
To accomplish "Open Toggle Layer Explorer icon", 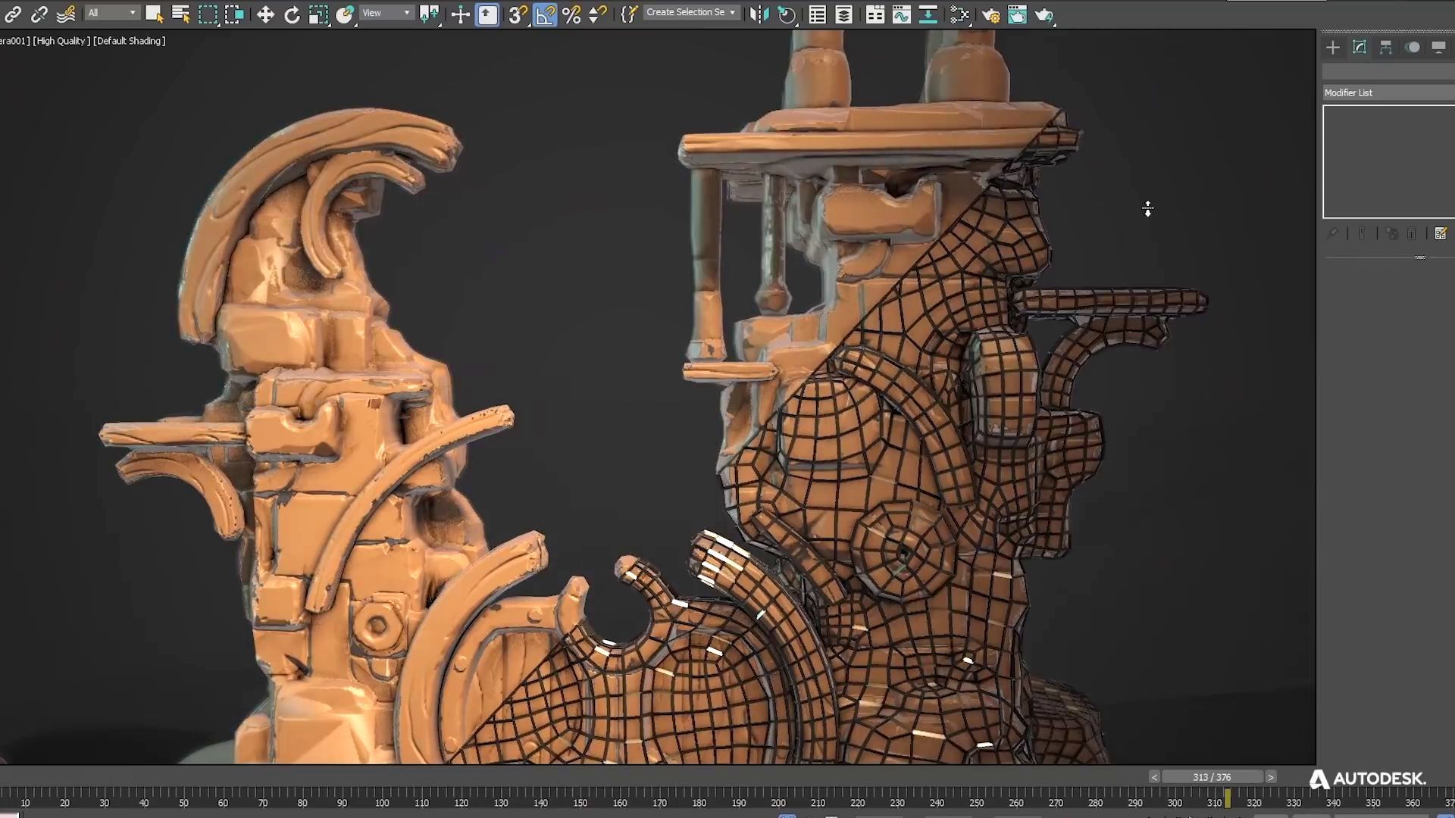I will 843,14.
